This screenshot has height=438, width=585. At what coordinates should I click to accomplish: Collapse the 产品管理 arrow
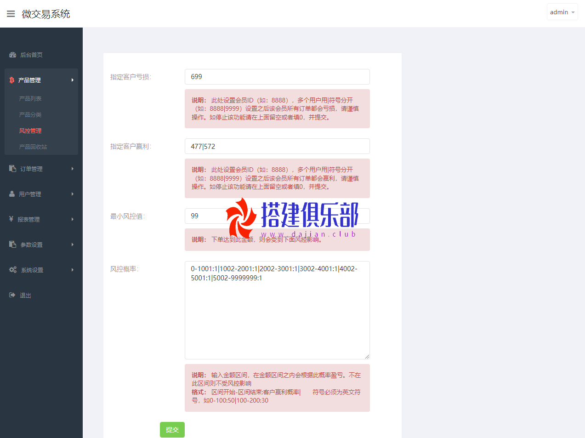[72, 80]
